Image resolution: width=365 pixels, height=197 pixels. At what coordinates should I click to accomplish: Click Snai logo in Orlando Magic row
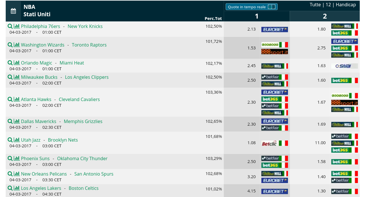pos(344,66)
